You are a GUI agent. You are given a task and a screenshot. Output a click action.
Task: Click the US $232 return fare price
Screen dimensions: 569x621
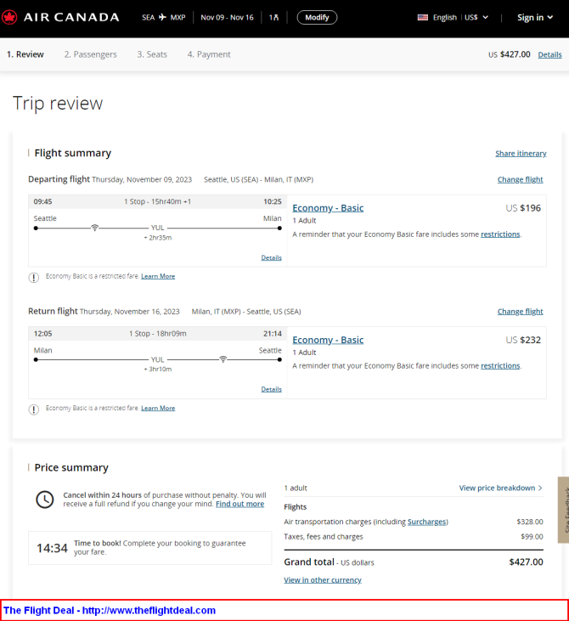tap(523, 340)
